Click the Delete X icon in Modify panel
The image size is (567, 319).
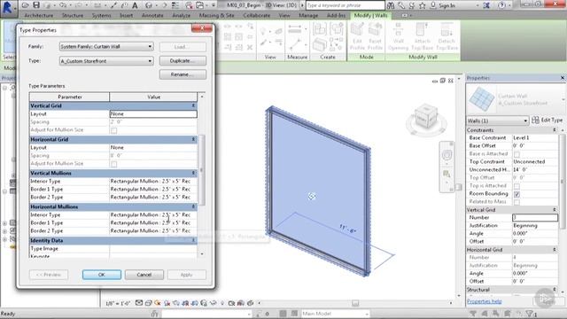point(250,47)
